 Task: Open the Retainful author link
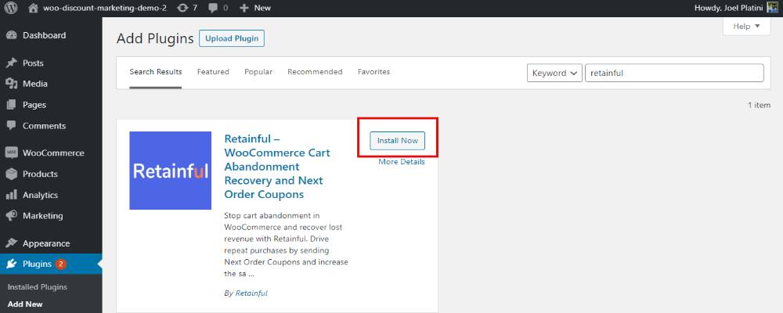(x=251, y=293)
